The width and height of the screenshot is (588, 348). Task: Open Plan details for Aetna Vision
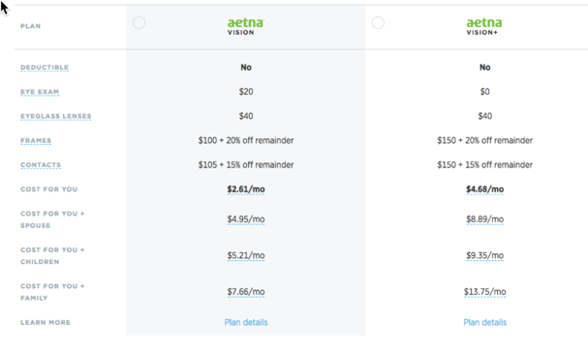click(x=246, y=322)
